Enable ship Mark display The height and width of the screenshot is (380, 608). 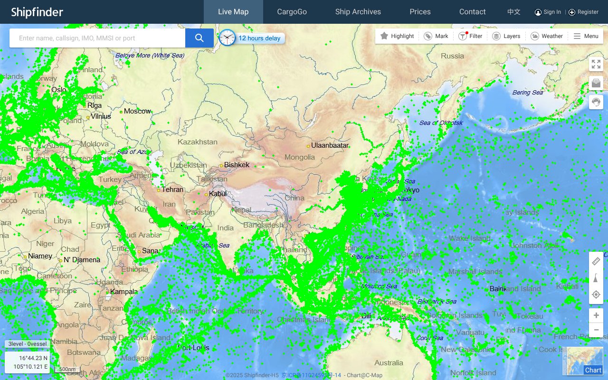(436, 36)
